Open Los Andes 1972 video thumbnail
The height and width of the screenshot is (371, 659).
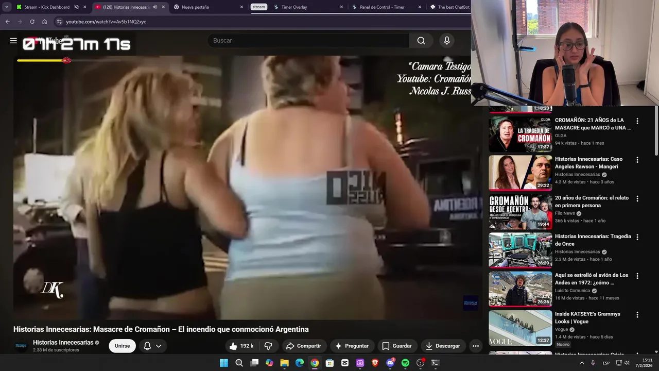click(x=520, y=289)
